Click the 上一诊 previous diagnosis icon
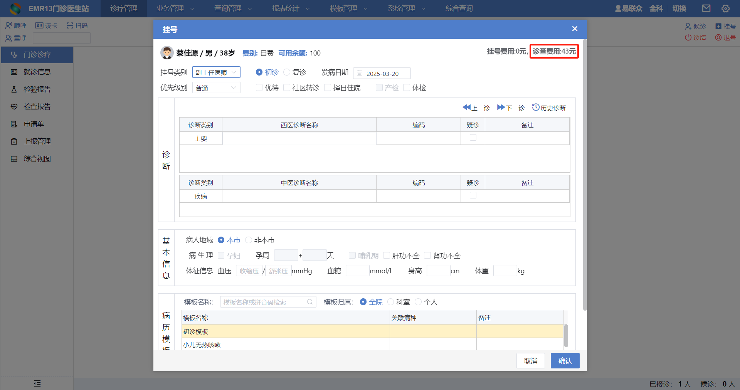The width and height of the screenshot is (740, 390). click(x=467, y=108)
